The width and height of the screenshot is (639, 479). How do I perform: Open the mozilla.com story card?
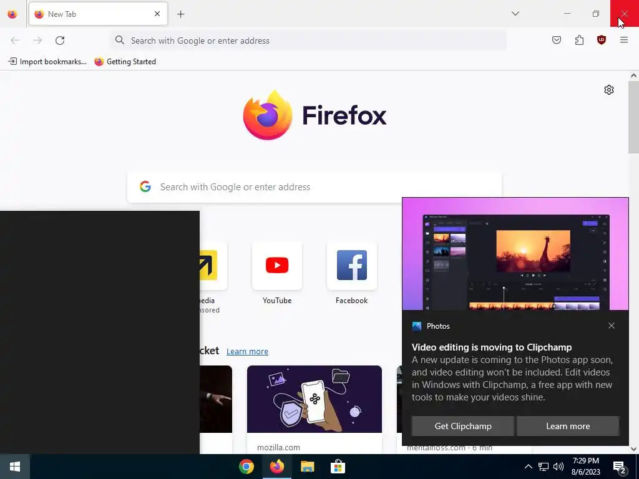315,409
